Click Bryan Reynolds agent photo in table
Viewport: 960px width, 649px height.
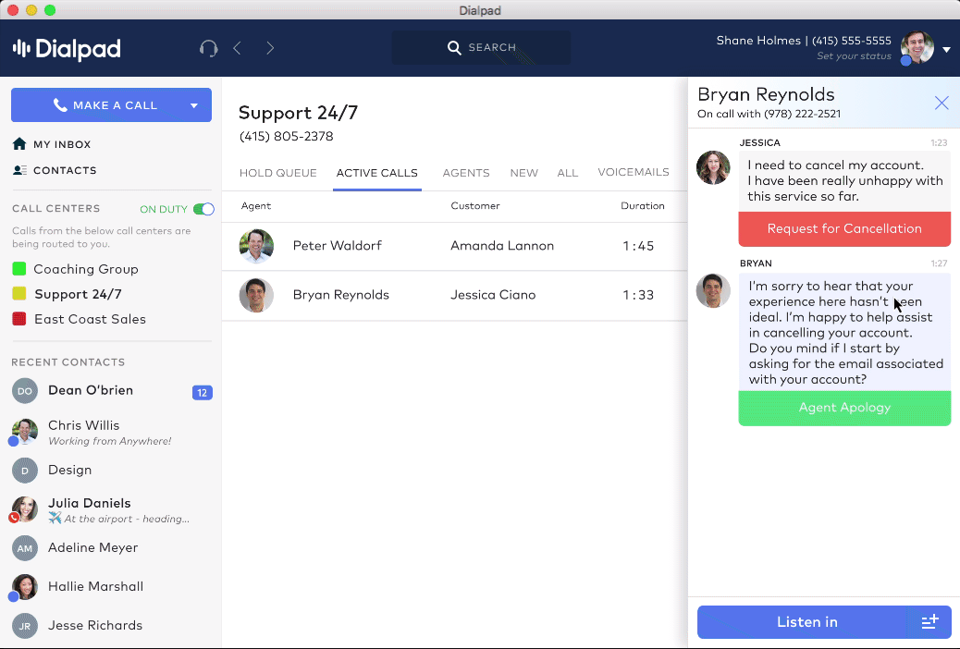pyautogui.click(x=256, y=295)
